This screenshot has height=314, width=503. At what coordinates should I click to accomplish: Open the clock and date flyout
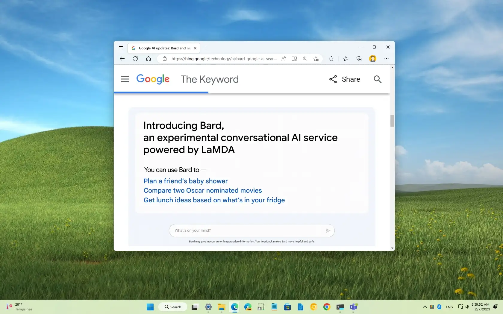click(481, 307)
